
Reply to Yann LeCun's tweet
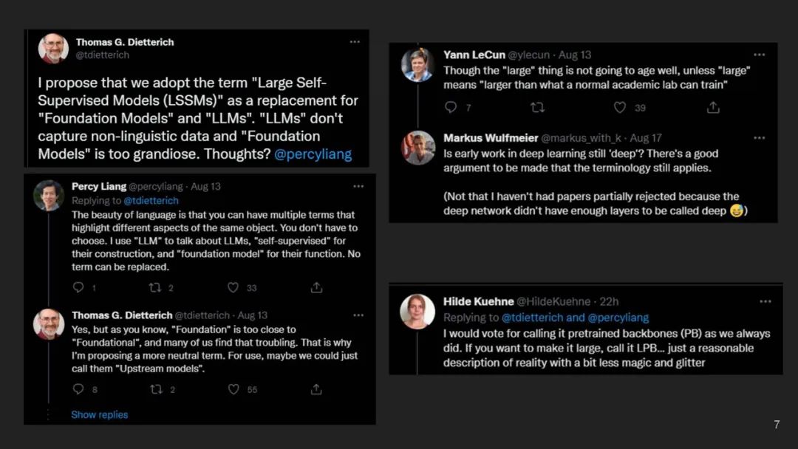pos(451,107)
